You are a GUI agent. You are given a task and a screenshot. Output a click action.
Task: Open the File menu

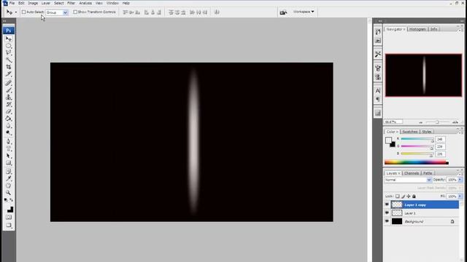click(12, 3)
